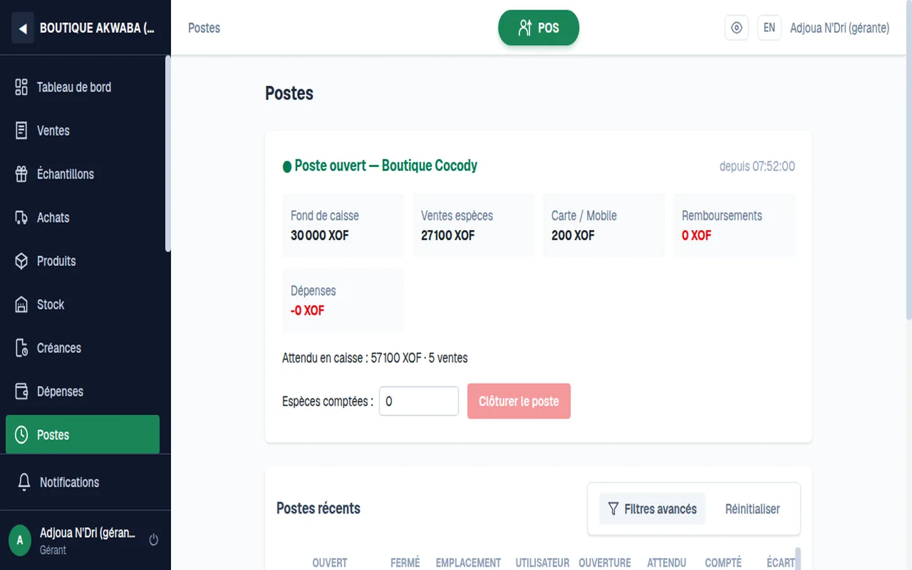Click the funnel filter icon
The height and width of the screenshot is (570, 912).
[613, 509]
